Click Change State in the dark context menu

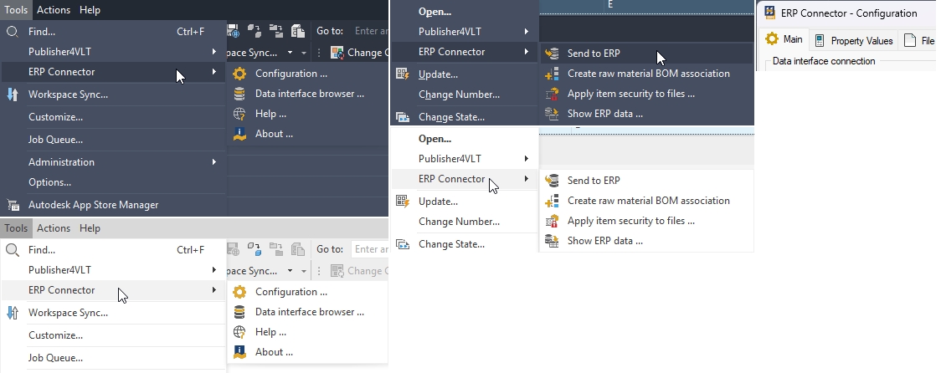[451, 117]
